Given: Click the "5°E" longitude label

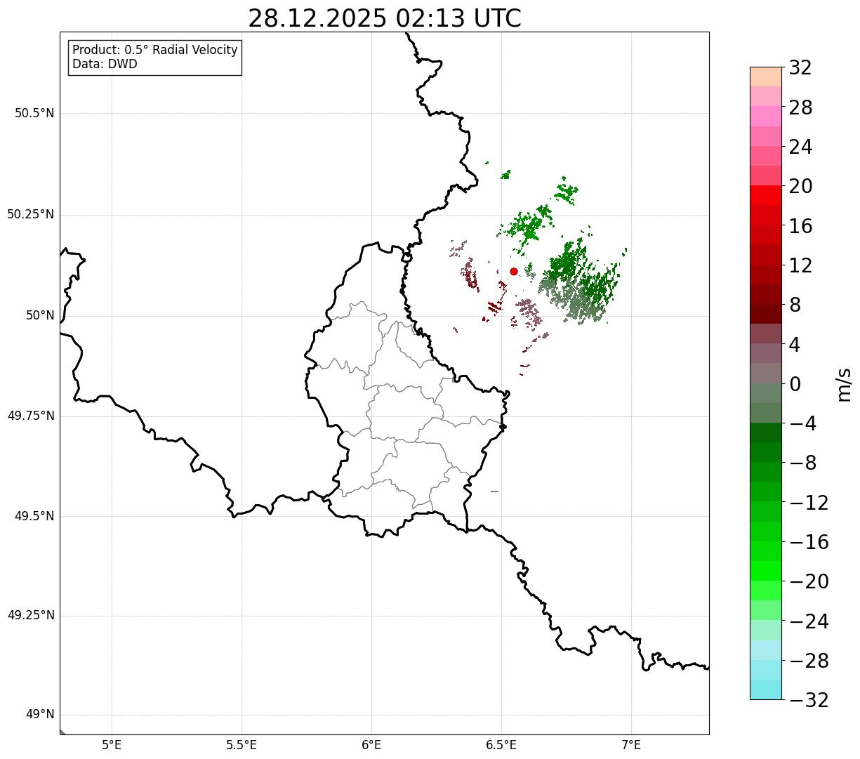Looking at the screenshot, I should [112, 745].
